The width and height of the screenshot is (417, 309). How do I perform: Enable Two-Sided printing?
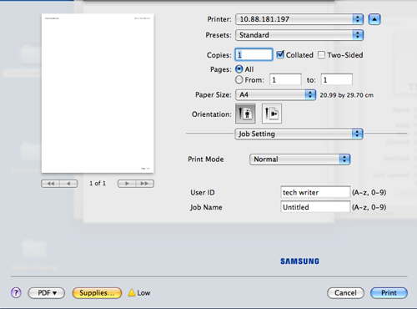321,55
